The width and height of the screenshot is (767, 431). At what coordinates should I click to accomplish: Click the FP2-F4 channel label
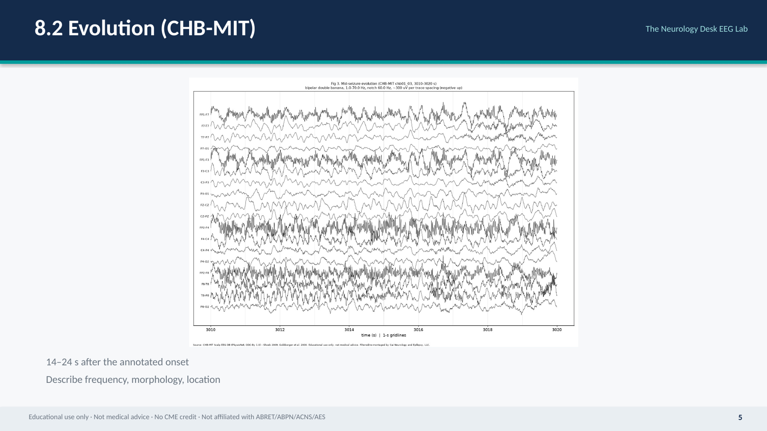tap(204, 228)
